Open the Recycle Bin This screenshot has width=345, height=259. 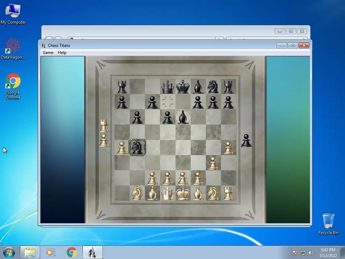328,224
